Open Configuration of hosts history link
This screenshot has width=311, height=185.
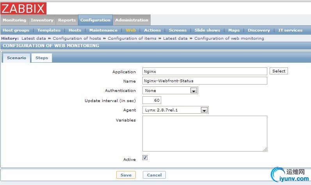pyautogui.click(x=77, y=39)
